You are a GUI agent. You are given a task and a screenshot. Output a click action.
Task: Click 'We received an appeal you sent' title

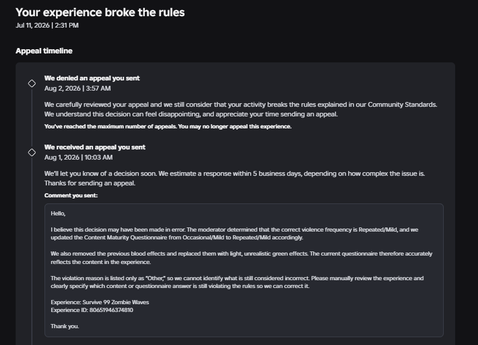click(95, 147)
